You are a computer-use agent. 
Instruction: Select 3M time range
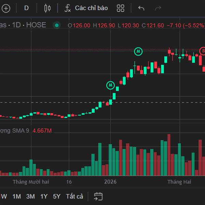tap(30, 196)
